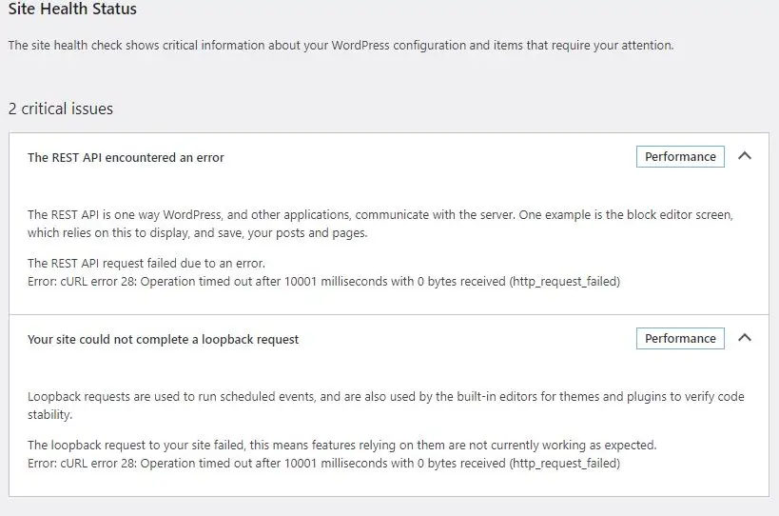Click 'The loopback request to your site failed' sentence

point(342,445)
